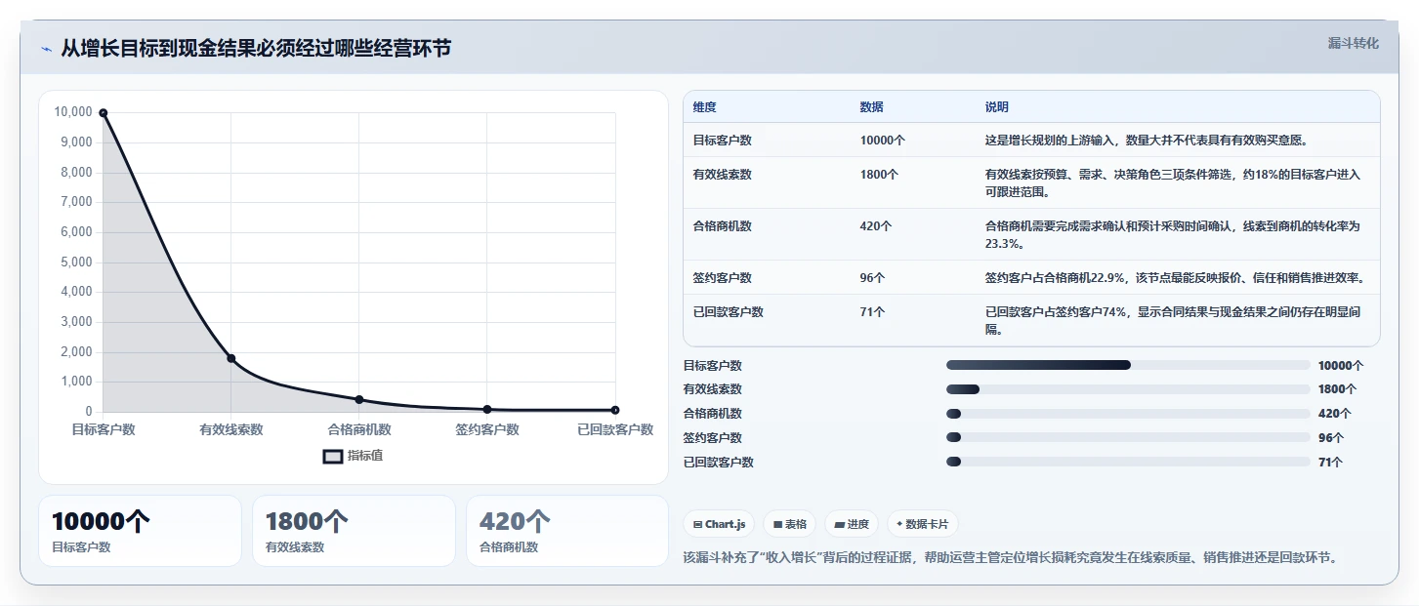The height and width of the screenshot is (606, 1419).
Task: Click the 目标客户数 x-axis label
Action: click(104, 429)
